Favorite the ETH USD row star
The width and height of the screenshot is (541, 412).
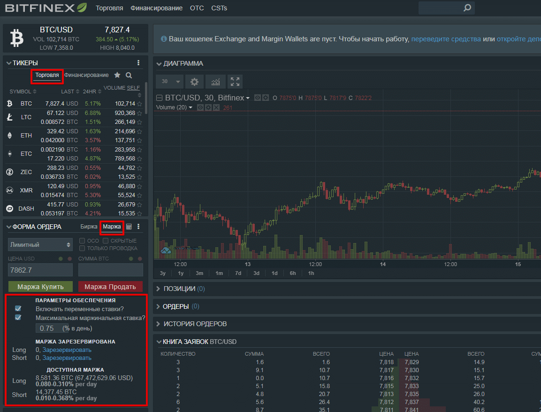click(x=139, y=131)
